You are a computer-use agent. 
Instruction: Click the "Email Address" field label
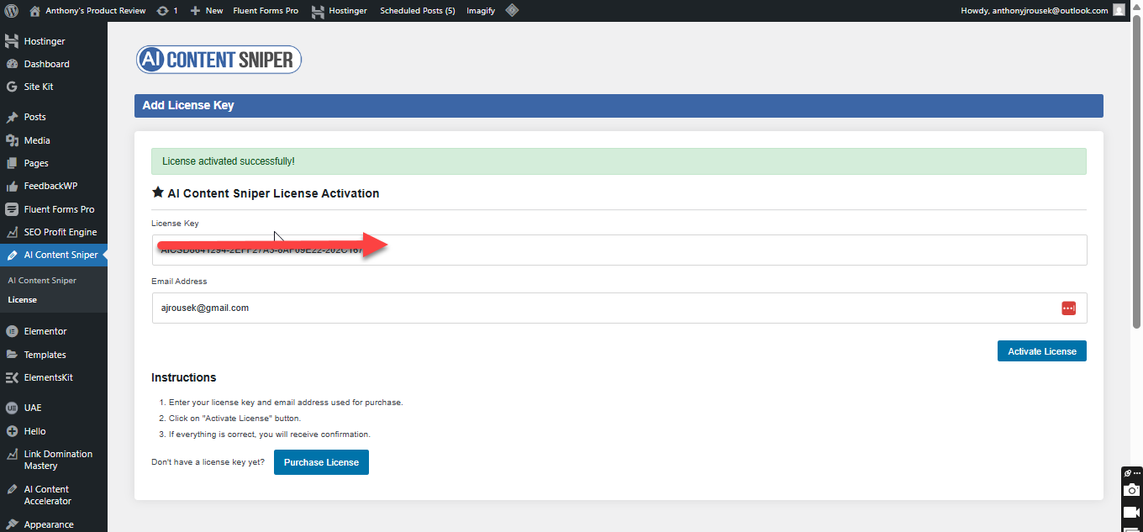(179, 282)
